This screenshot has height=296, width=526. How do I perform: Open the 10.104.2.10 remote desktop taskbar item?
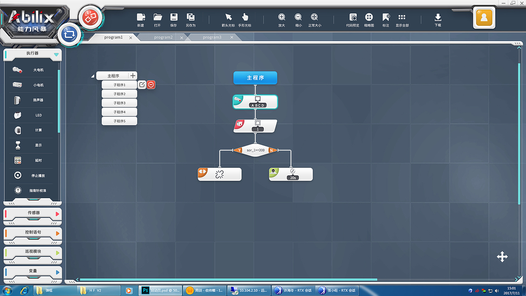point(249,290)
